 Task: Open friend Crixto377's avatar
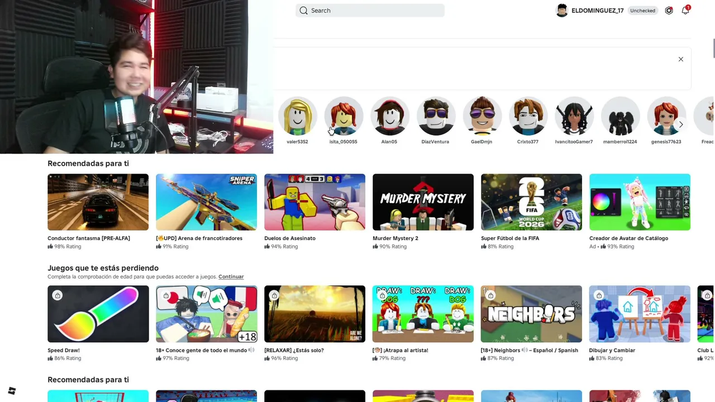click(528, 116)
